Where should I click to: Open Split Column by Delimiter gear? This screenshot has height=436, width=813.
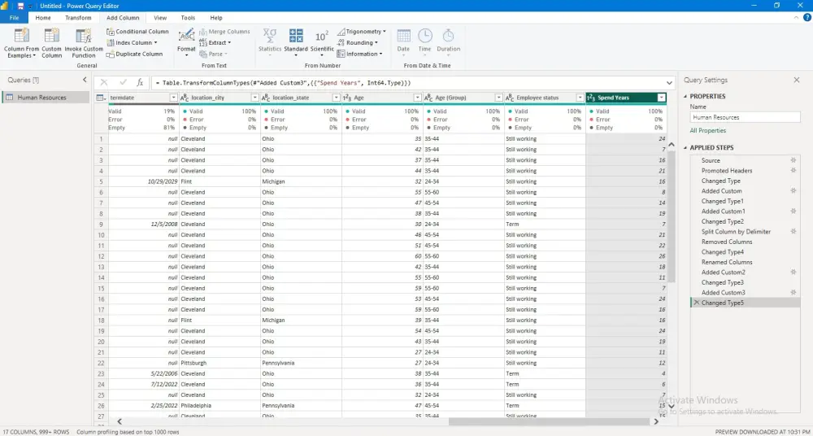coord(793,232)
